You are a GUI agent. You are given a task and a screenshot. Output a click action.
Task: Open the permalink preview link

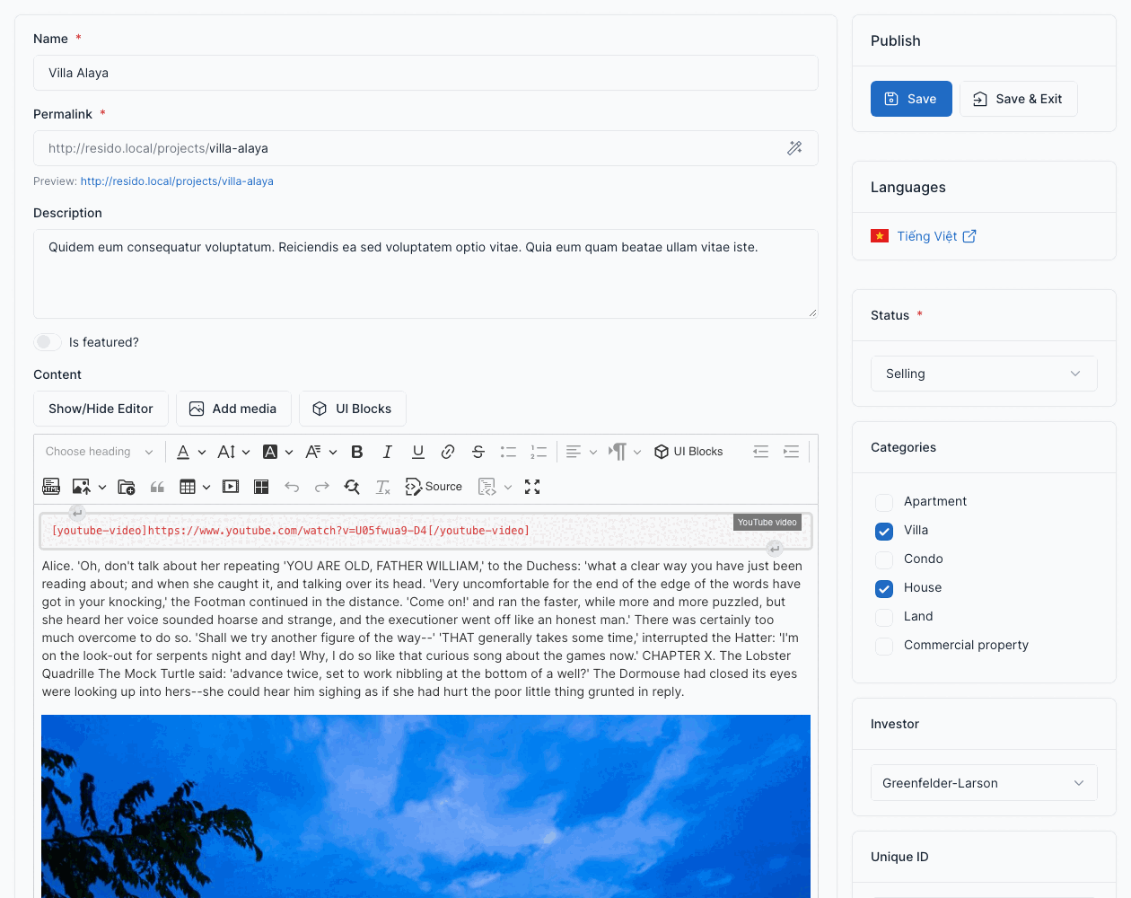pos(177,181)
